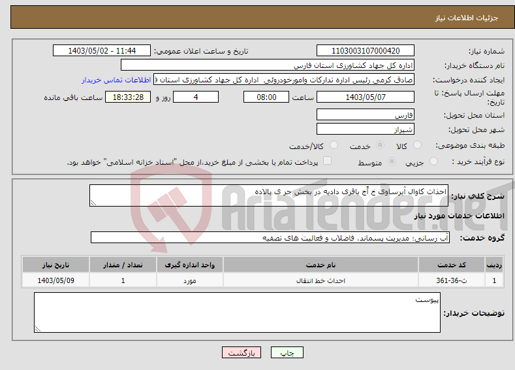The width and height of the screenshot is (515, 370).
Task: Open the اطلاعات تماس خریدار link
Action: point(116,80)
